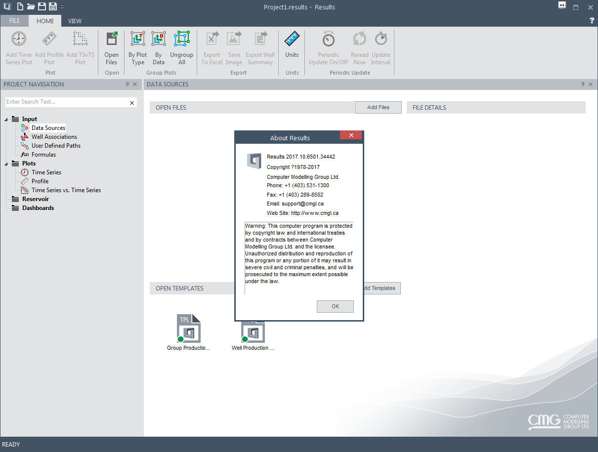Image resolution: width=598 pixels, height=452 pixels.
Task: Click the Enter Search Text field
Action: tap(67, 102)
